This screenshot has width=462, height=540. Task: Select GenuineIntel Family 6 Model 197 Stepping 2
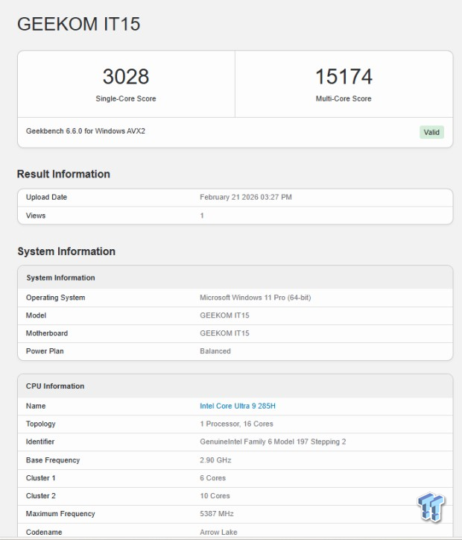(273, 442)
